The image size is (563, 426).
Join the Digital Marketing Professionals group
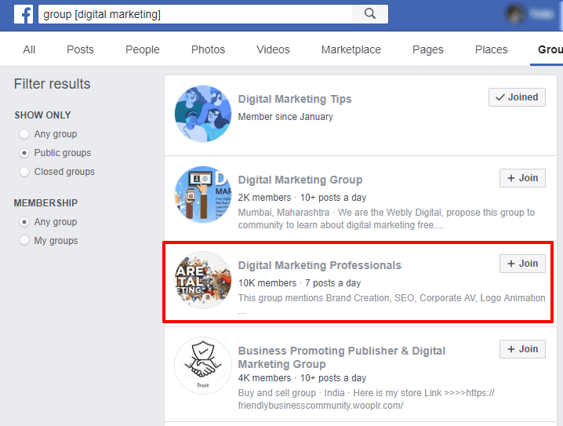pos(522,264)
